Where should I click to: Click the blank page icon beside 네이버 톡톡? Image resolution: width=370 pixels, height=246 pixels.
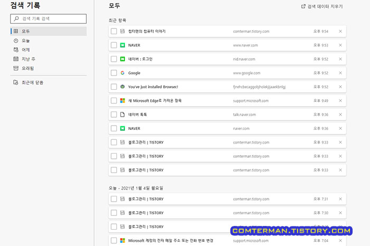tap(122, 115)
